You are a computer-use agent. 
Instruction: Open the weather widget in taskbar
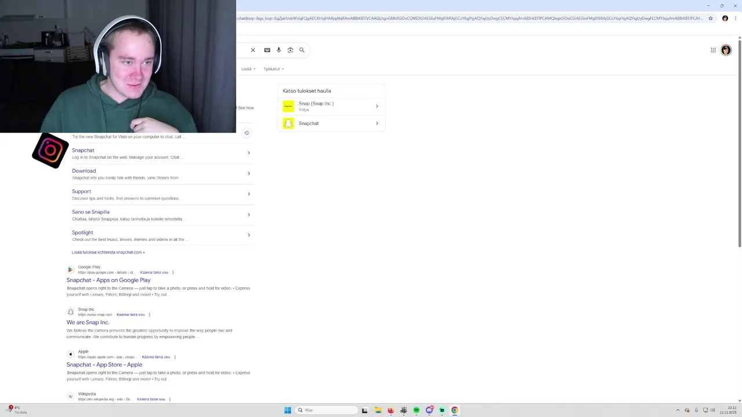17,410
